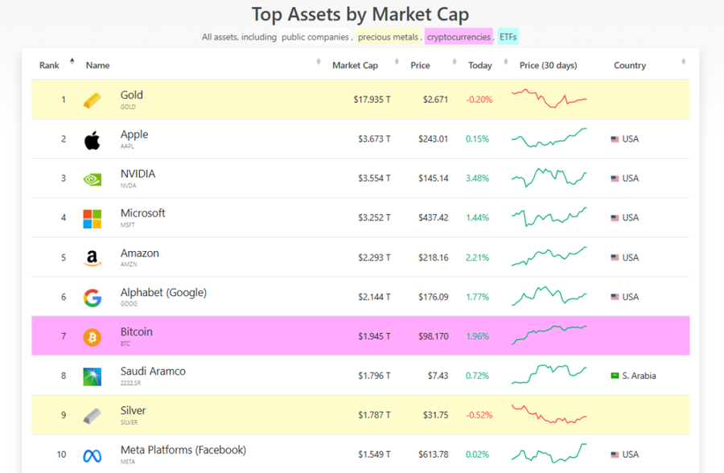Click the NVIDIA 30-day price chart
The image size is (724, 473).
(549, 177)
